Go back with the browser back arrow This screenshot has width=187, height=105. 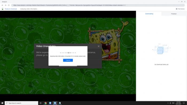pos(2,5)
